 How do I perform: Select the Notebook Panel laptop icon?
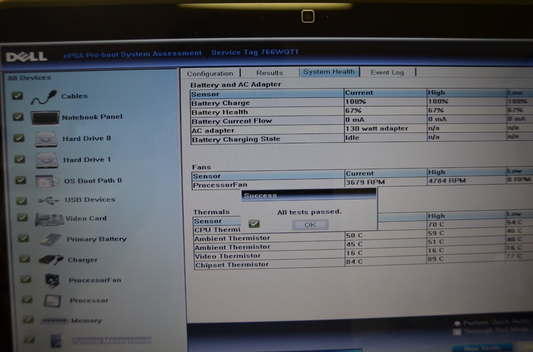coord(45,118)
